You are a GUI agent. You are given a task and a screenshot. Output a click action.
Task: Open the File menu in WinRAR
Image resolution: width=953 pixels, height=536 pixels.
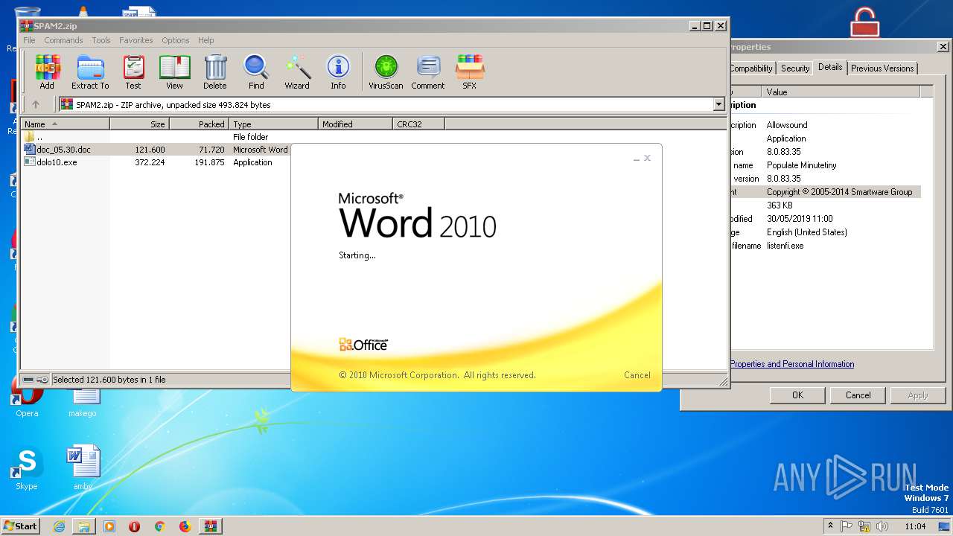29,40
